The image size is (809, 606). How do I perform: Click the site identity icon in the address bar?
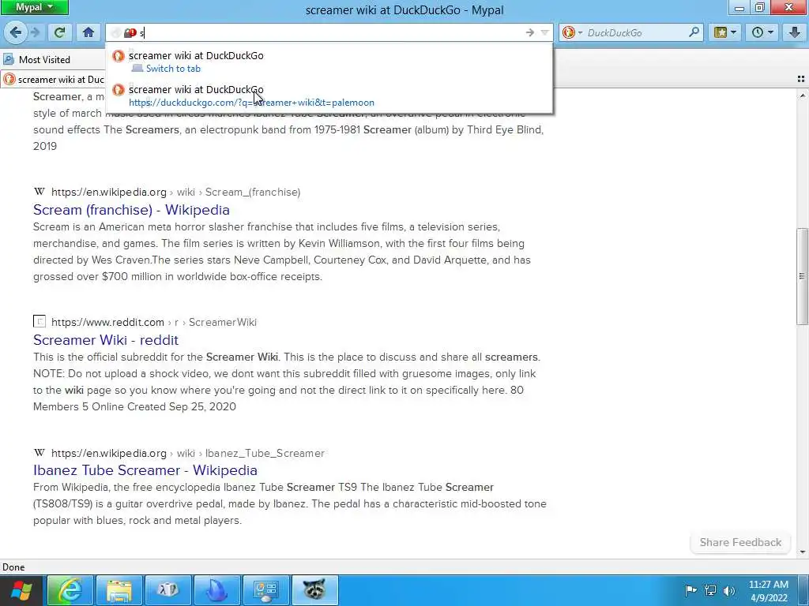click(x=130, y=33)
